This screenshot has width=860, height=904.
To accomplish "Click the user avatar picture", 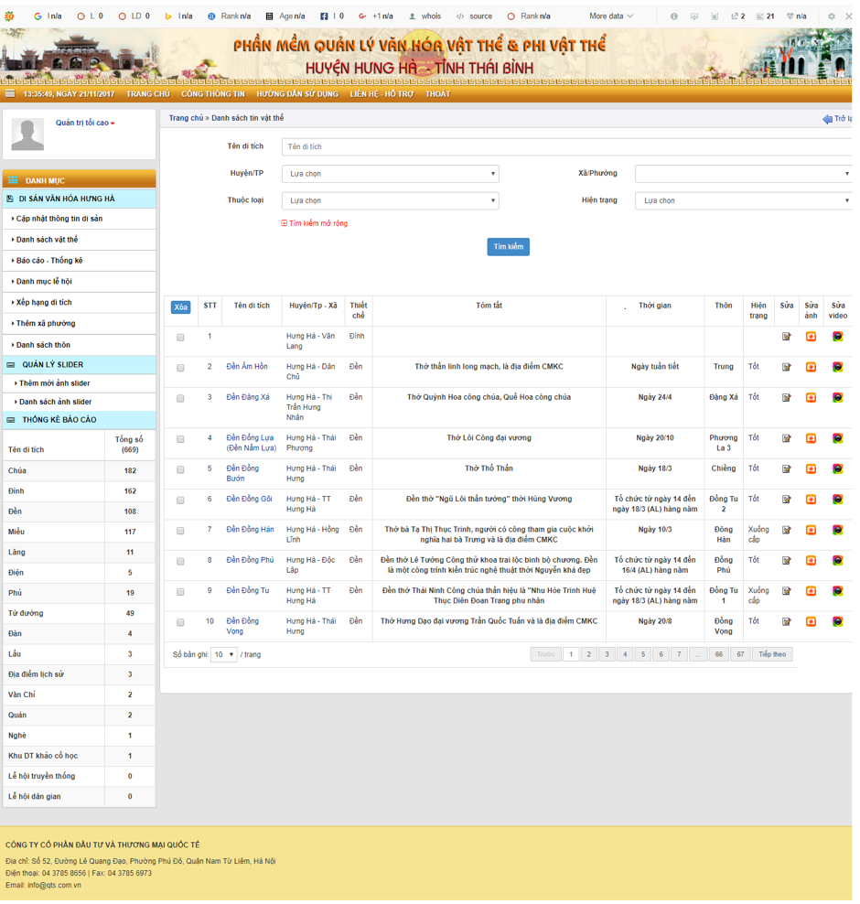I will (27, 135).
